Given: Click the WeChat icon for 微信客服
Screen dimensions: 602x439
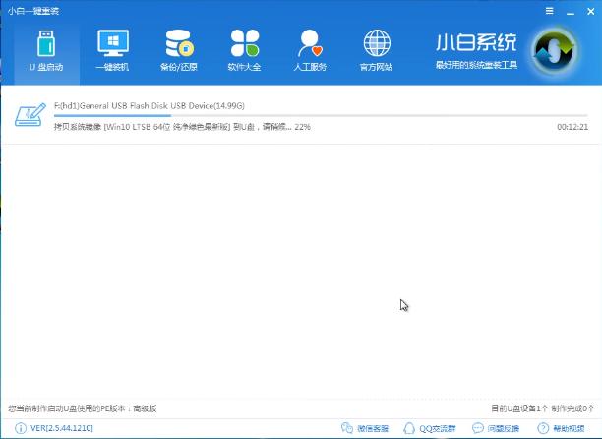Looking at the screenshot, I should coord(346,428).
